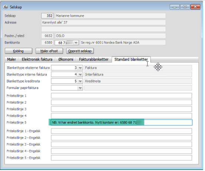Click the Opprett selskap button
The width and height of the screenshot is (205, 171).
[x=80, y=51]
